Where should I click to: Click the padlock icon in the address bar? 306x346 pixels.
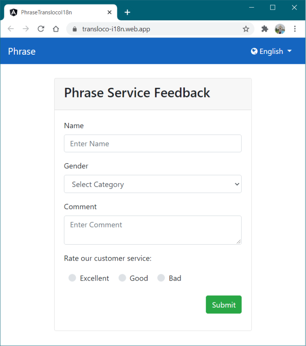(x=75, y=29)
